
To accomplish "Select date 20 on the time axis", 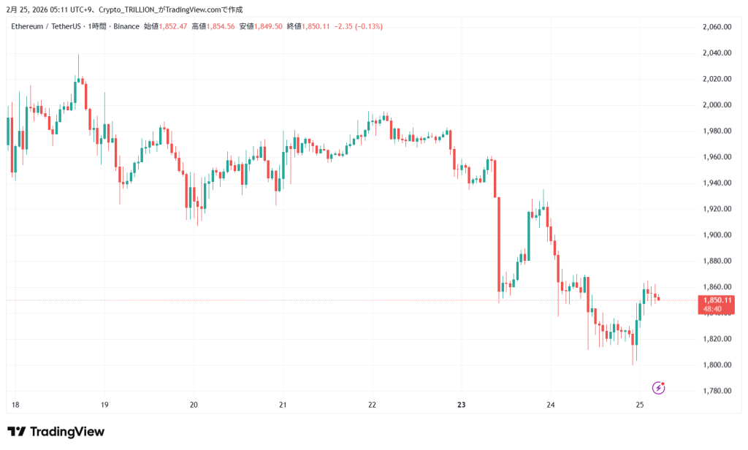I will (194, 405).
